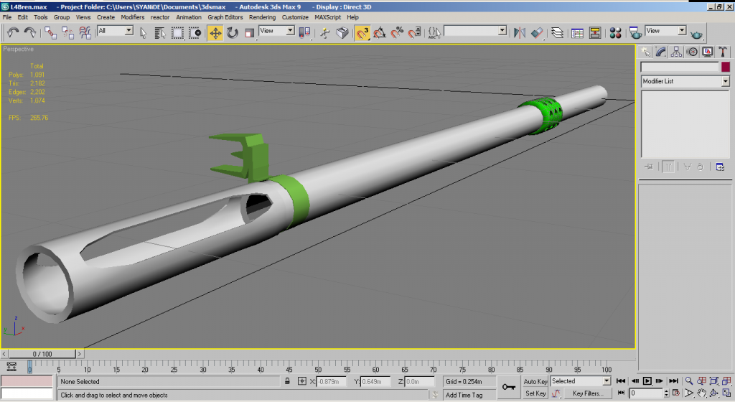Open the 'Selected' key filter dropdown
This screenshot has height=402, width=735.
pos(607,381)
